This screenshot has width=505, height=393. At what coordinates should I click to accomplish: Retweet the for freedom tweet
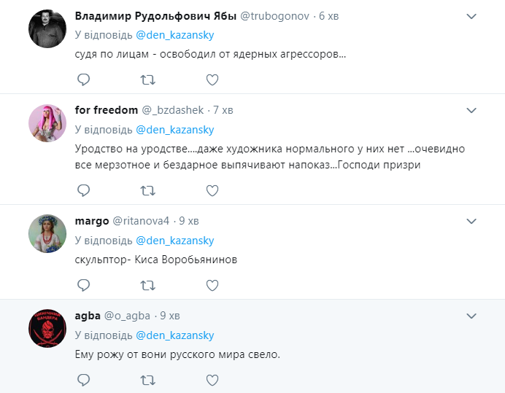point(147,190)
